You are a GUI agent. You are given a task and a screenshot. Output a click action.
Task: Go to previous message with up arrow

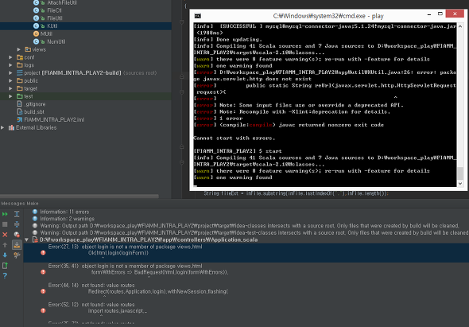[5, 244]
